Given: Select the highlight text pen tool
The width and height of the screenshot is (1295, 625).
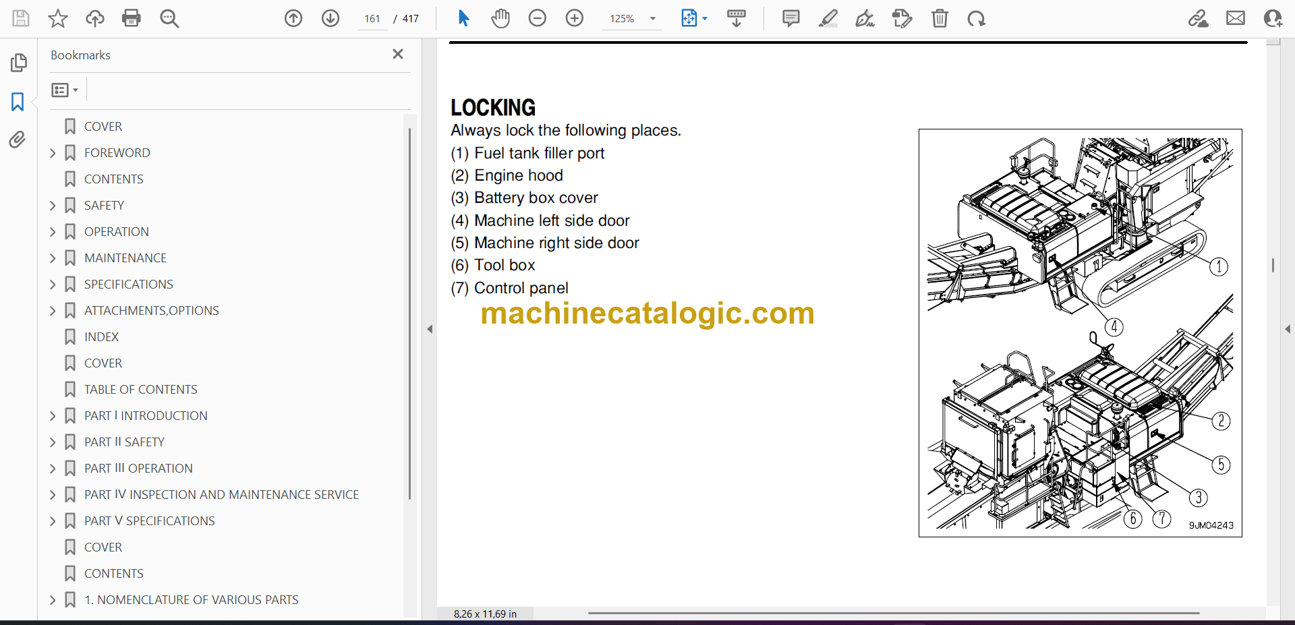Looking at the screenshot, I should (x=828, y=18).
